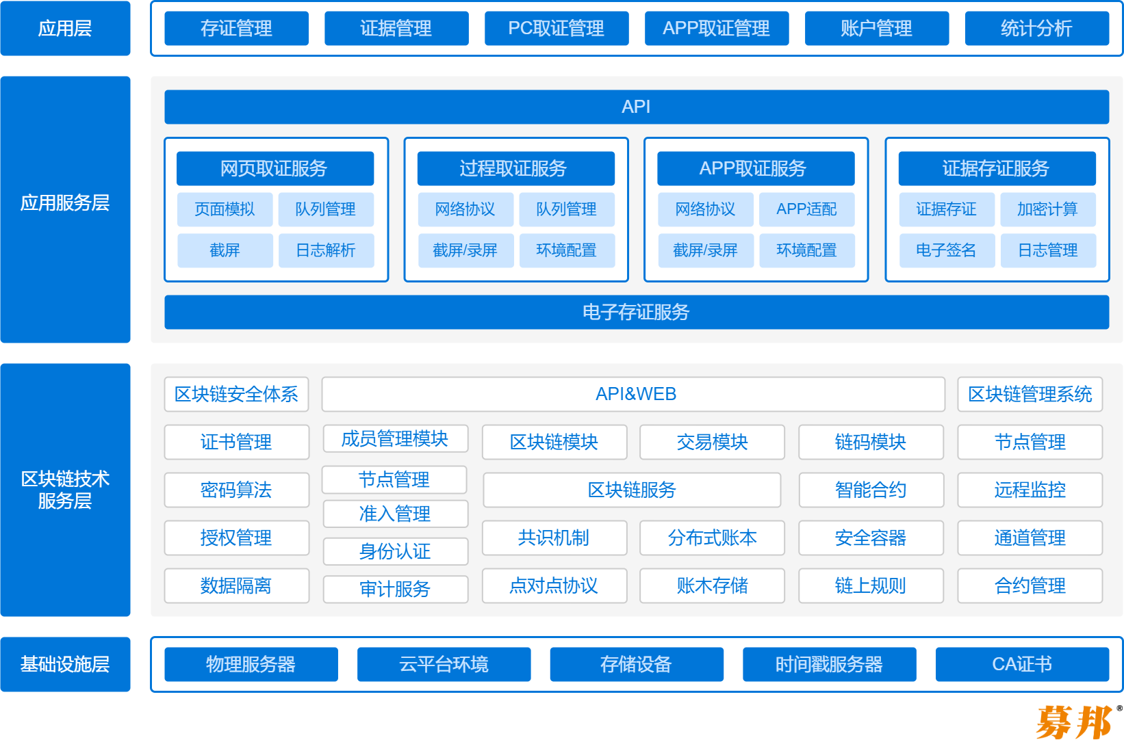
Task: Select the 分布式账本 box
Action: [x=712, y=538]
